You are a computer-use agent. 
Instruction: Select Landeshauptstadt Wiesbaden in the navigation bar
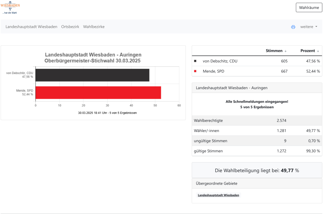(31, 27)
